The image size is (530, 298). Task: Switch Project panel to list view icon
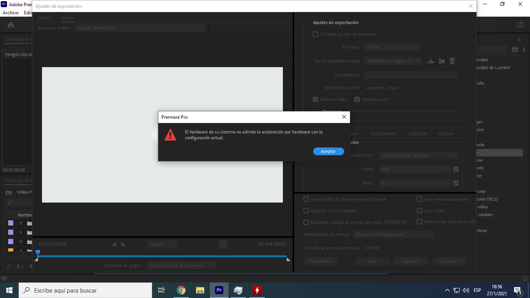tap(21, 267)
